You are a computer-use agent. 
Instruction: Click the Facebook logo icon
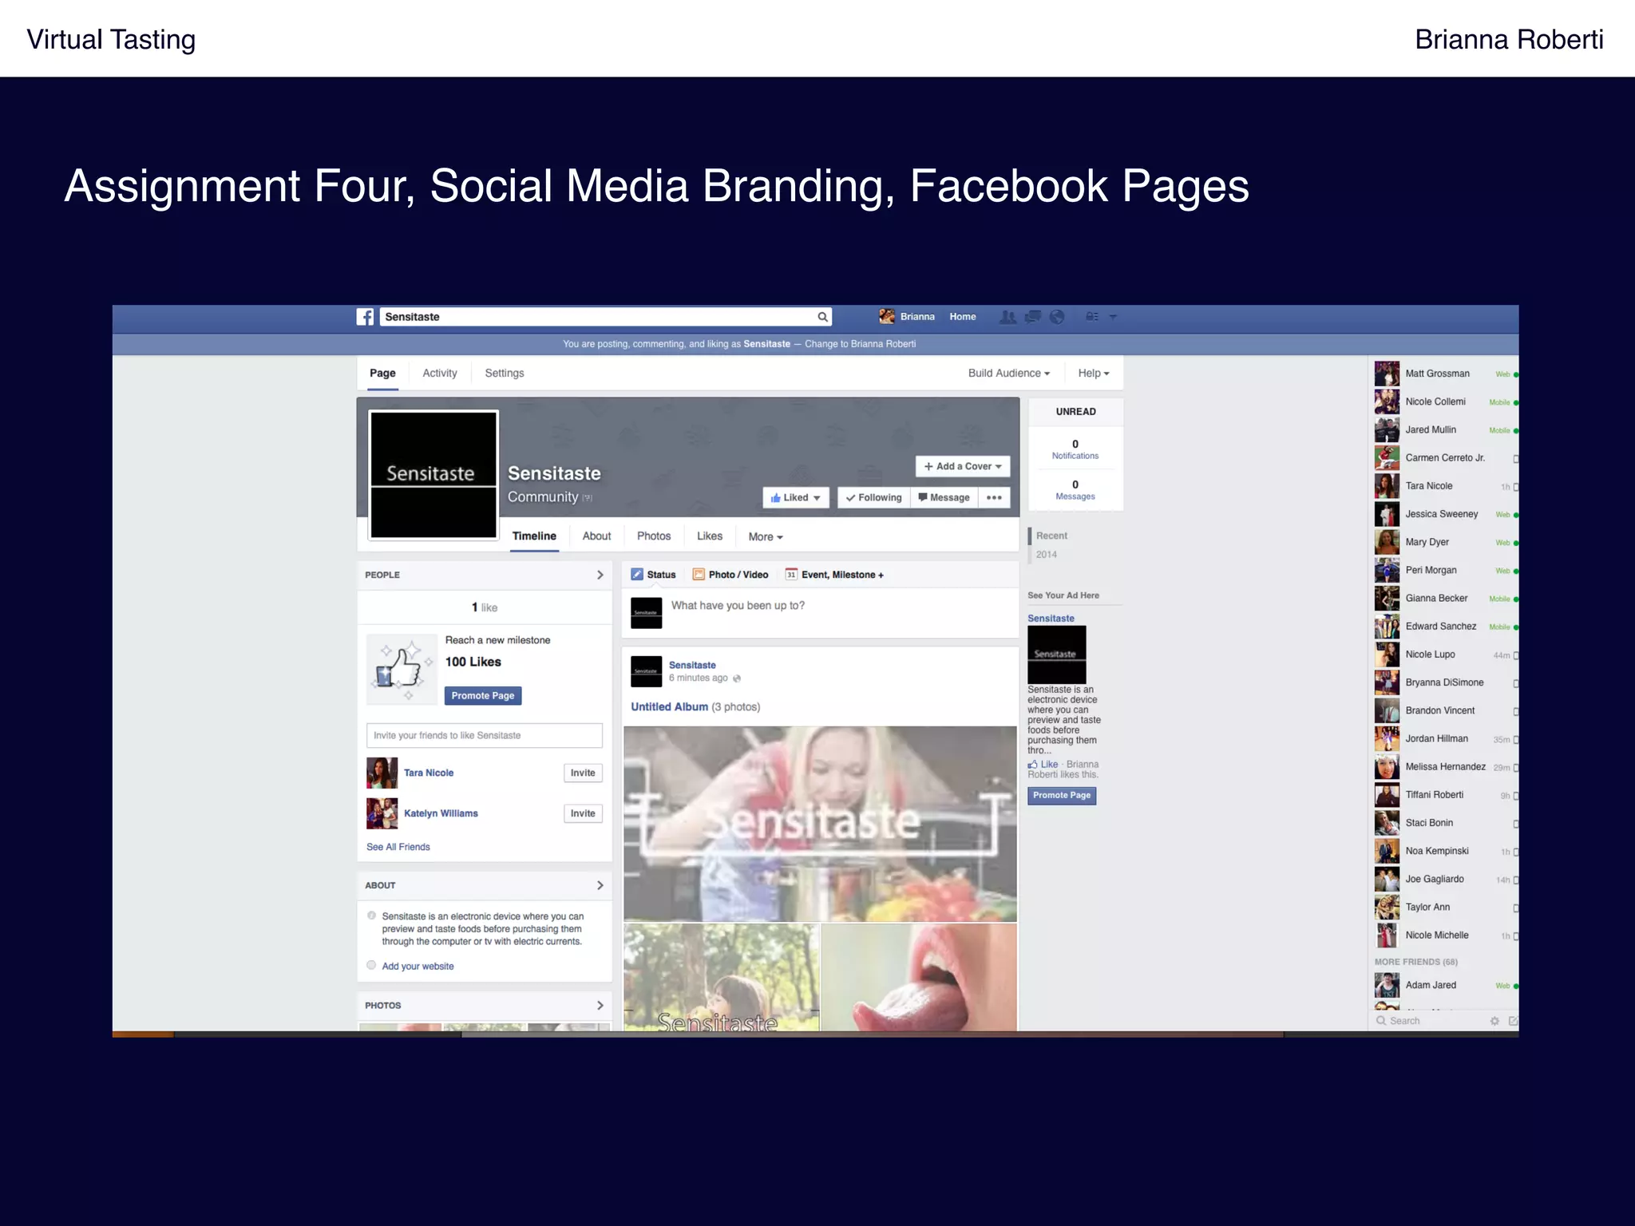pos(365,317)
